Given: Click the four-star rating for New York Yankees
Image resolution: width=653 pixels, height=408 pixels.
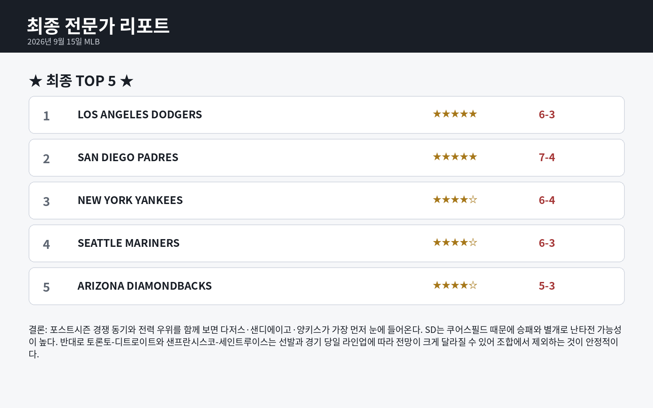Looking at the screenshot, I should click(x=455, y=200).
